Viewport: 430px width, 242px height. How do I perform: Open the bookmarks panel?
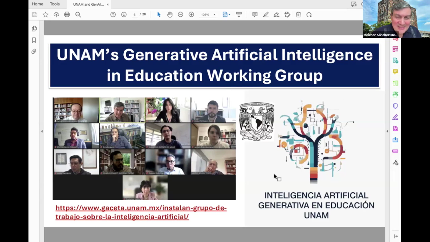34,40
